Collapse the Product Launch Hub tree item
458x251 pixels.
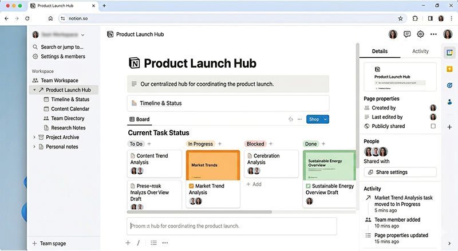[34, 90]
